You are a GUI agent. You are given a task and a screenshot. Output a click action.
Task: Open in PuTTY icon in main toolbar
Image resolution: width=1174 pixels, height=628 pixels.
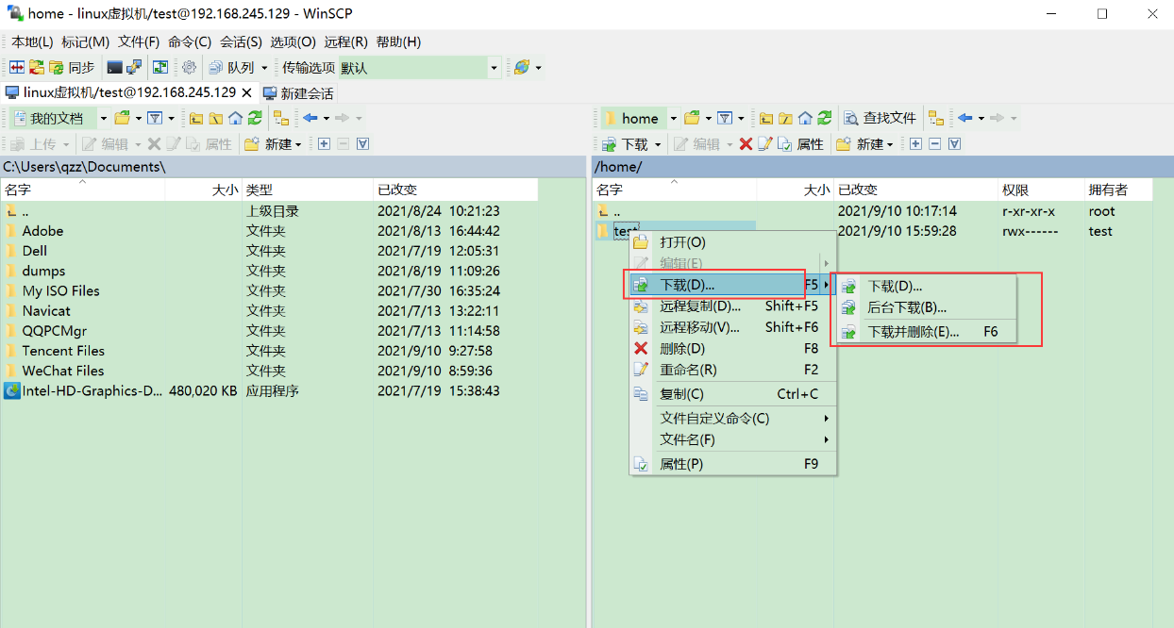134,68
